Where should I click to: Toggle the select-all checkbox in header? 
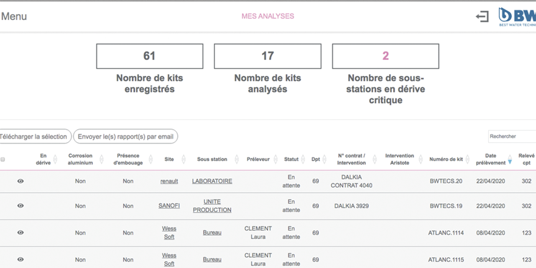(x=3, y=160)
